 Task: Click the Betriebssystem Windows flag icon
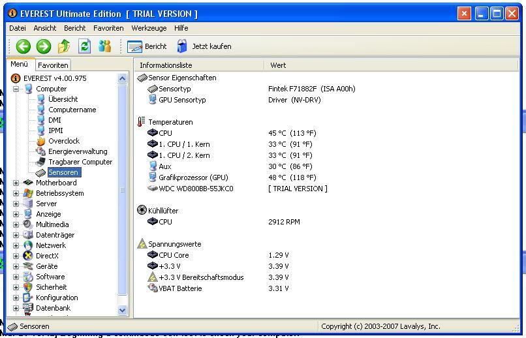pos(28,193)
